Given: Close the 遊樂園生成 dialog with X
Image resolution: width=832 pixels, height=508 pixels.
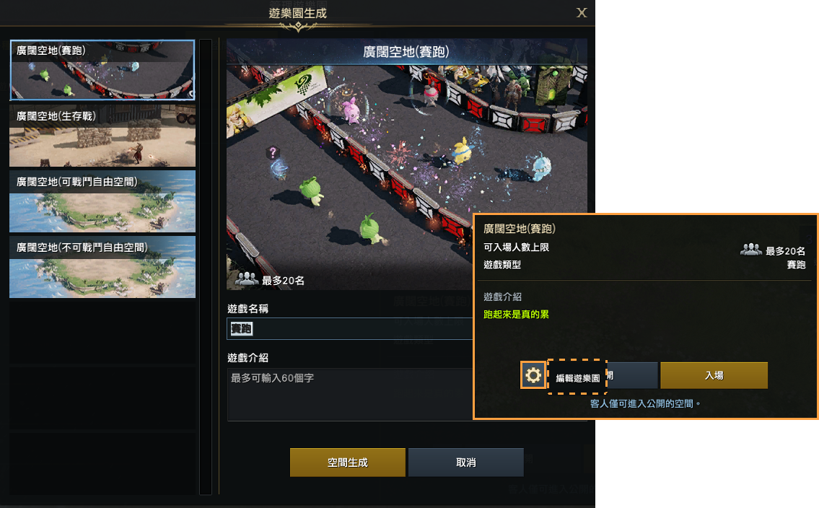Looking at the screenshot, I should click(x=582, y=13).
